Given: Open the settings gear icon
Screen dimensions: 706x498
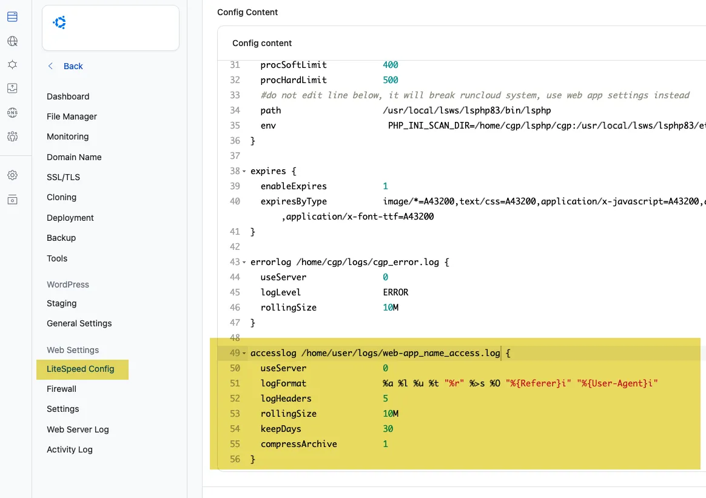Looking at the screenshot, I should [x=12, y=175].
